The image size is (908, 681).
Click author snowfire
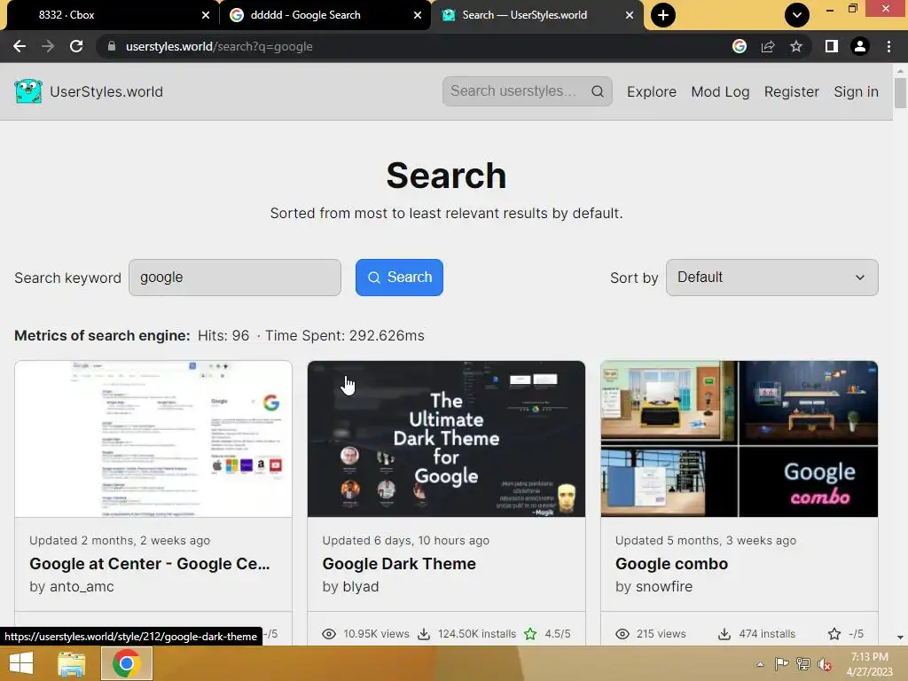click(664, 587)
